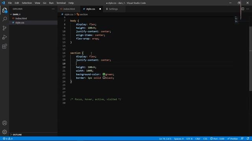Open the feedback icon in status bar
This screenshot has width=252, height=141.
pyautogui.click(x=242, y=139)
